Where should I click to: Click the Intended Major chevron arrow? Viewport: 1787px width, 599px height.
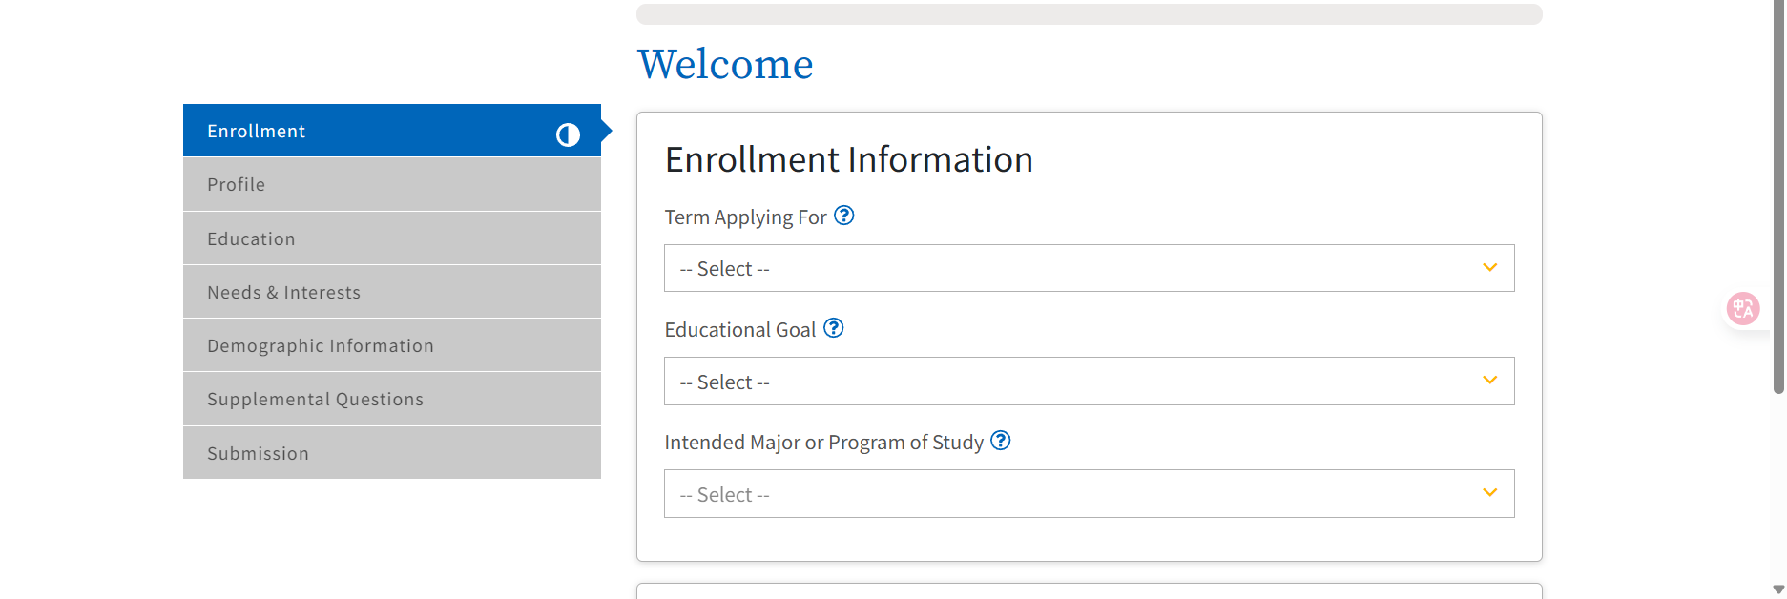click(1490, 492)
